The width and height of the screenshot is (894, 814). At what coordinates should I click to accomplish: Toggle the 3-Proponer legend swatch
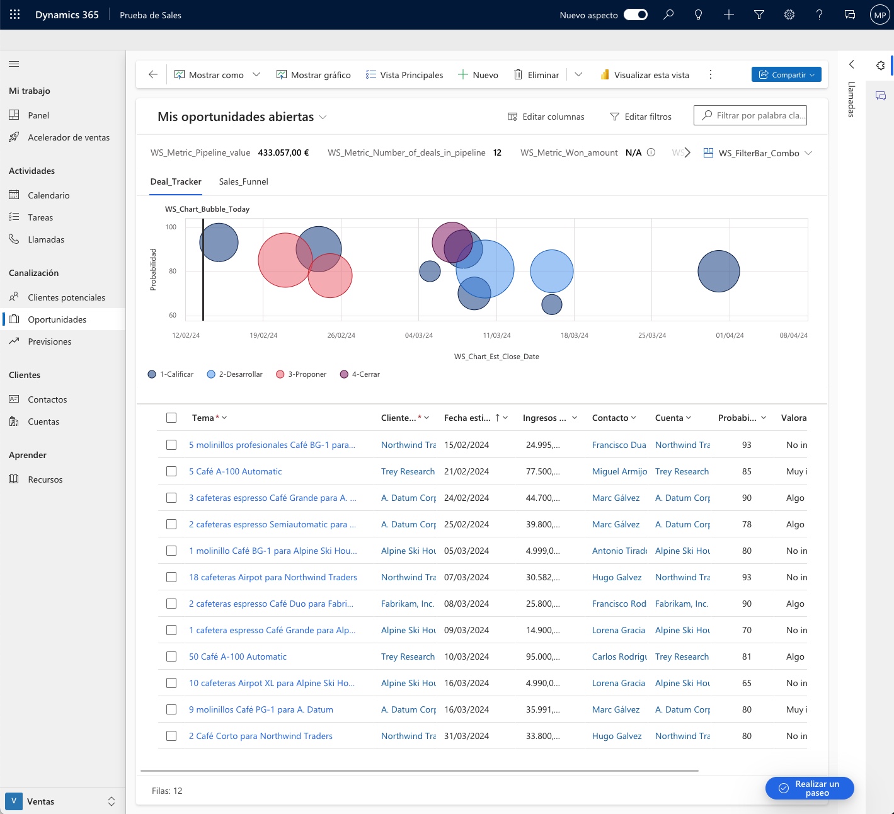coord(280,374)
